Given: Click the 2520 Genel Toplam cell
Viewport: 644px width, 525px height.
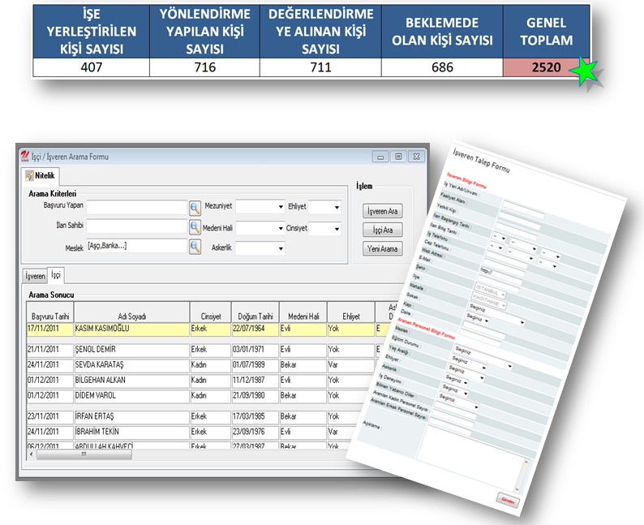Looking at the screenshot, I should (x=546, y=67).
